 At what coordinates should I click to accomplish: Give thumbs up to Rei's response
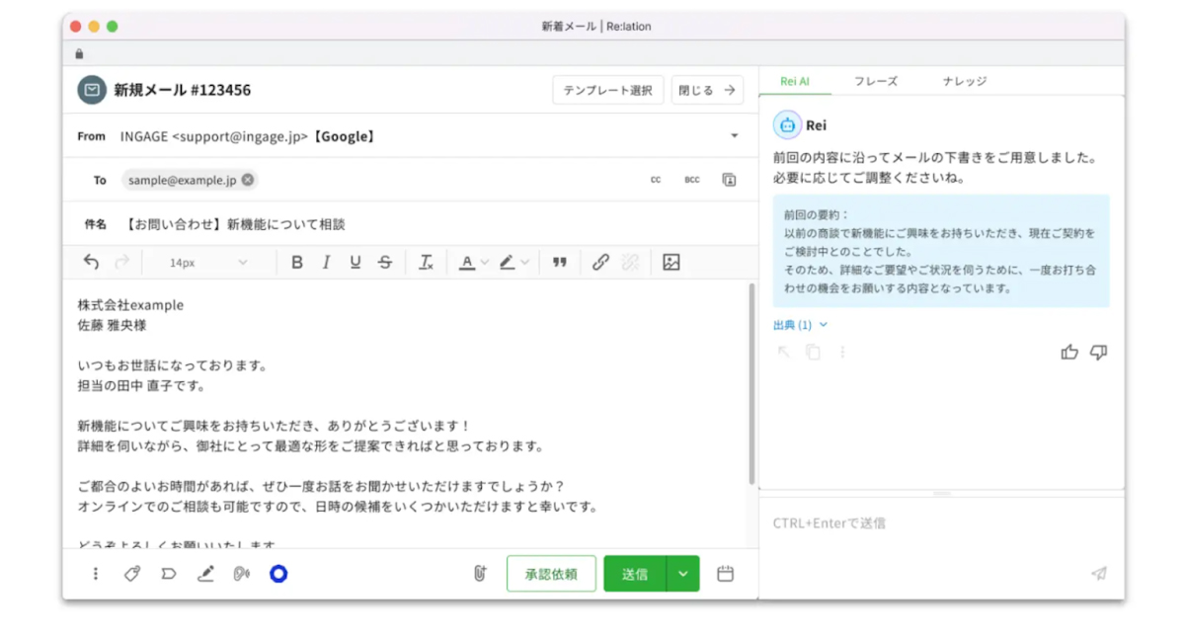pos(1069,353)
